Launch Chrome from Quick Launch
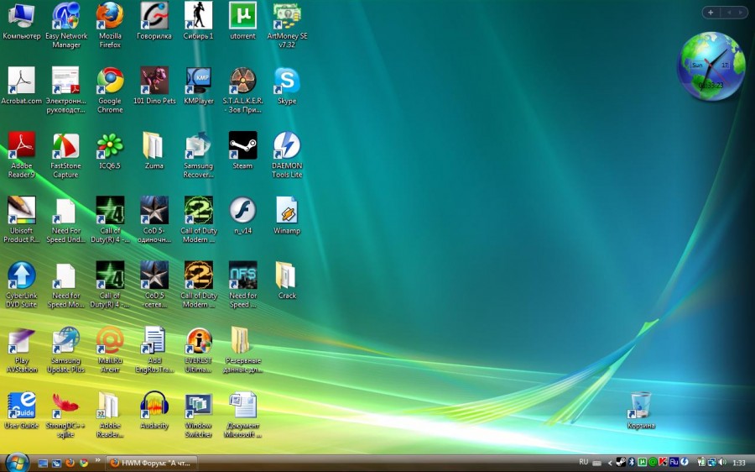 tap(84, 463)
